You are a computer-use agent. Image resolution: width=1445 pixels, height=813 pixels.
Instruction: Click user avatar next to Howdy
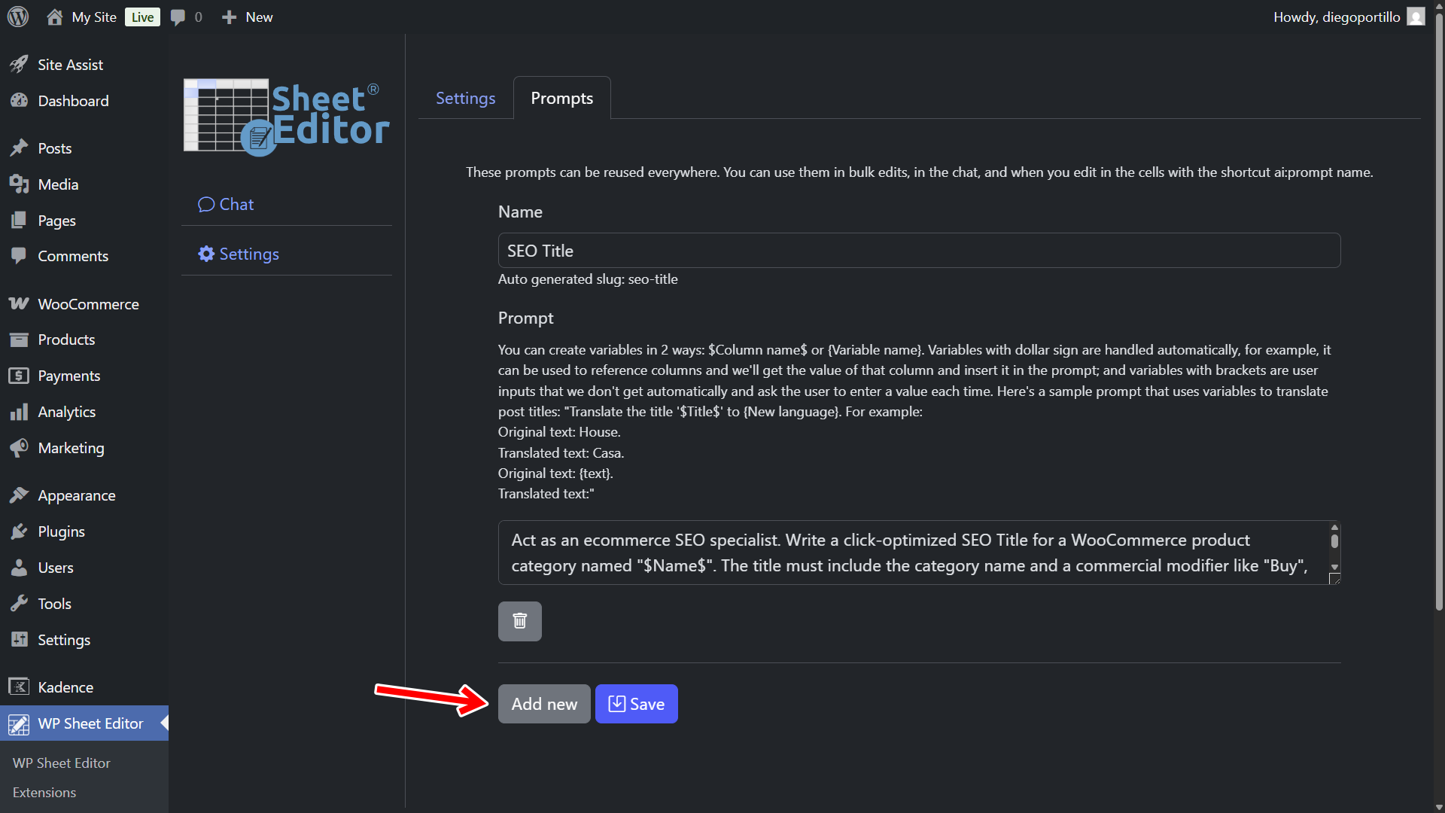pyautogui.click(x=1416, y=17)
